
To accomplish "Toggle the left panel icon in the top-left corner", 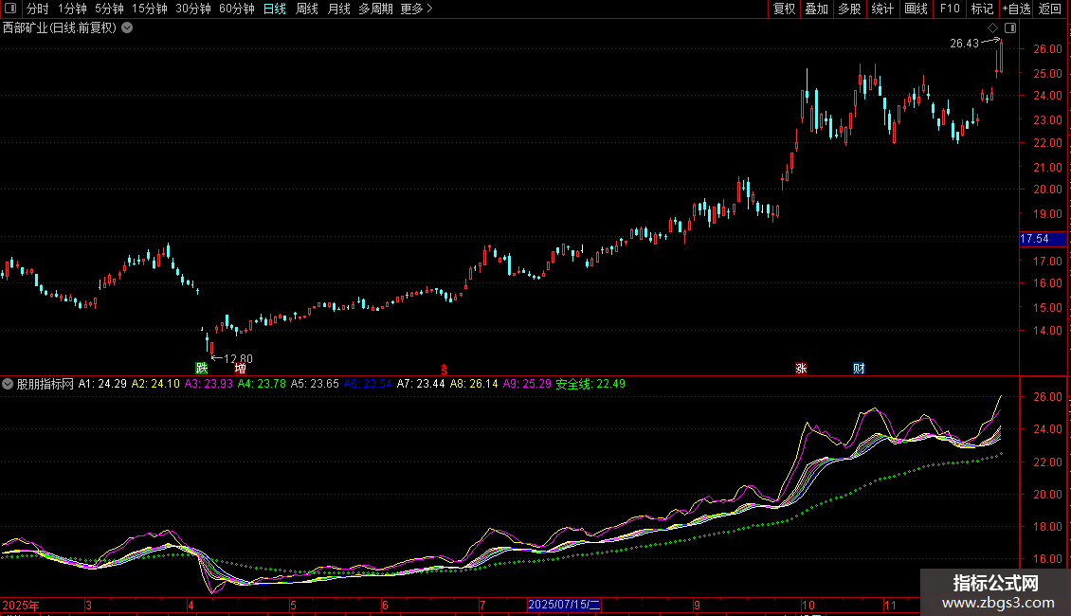I will [x=10, y=9].
